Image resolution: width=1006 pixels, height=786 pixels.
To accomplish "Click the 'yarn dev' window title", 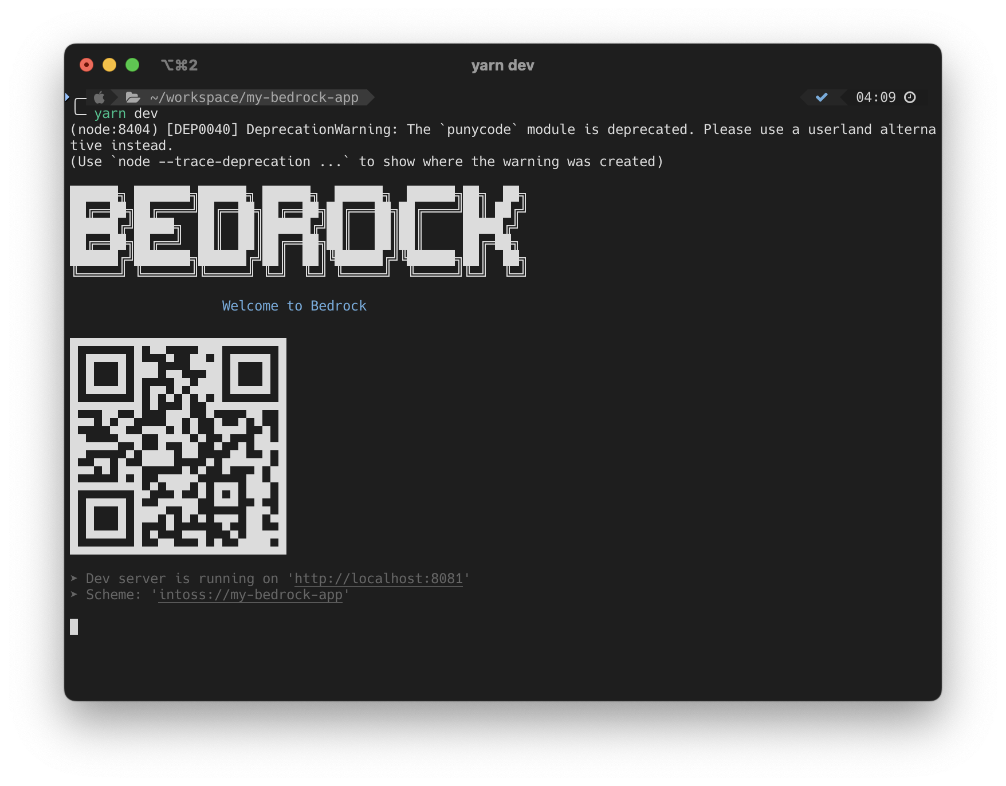I will 502,65.
